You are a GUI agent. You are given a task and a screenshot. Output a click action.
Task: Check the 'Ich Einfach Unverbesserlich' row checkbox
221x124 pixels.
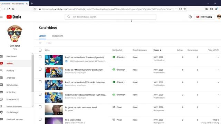coord(40,94)
